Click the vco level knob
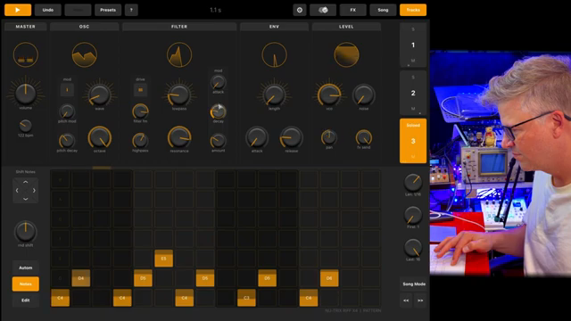This screenshot has width=571, height=321. (329, 95)
